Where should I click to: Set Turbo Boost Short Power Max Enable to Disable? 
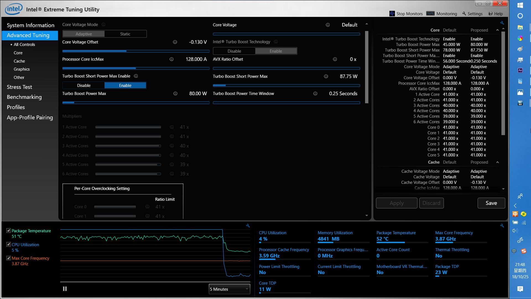pos(84,85)
